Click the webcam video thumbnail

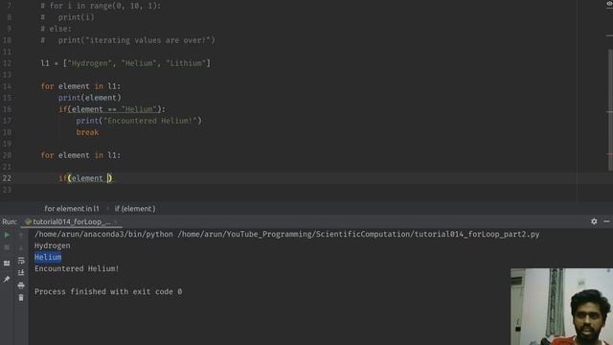(x=561, y=307)
